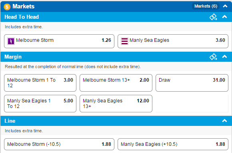Select Manly Sea Eagles (+10.5) line bet
Viewport: 232px width, 153px height.
click(x=173, y=144)
